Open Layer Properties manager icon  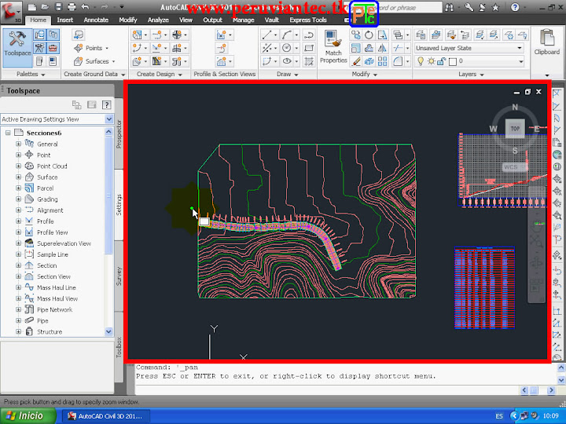[421, 35]
